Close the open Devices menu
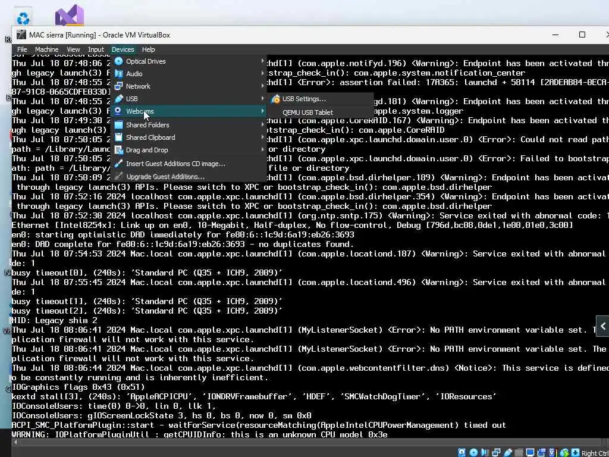The image size is (609, 457). [x=123, y=49]
